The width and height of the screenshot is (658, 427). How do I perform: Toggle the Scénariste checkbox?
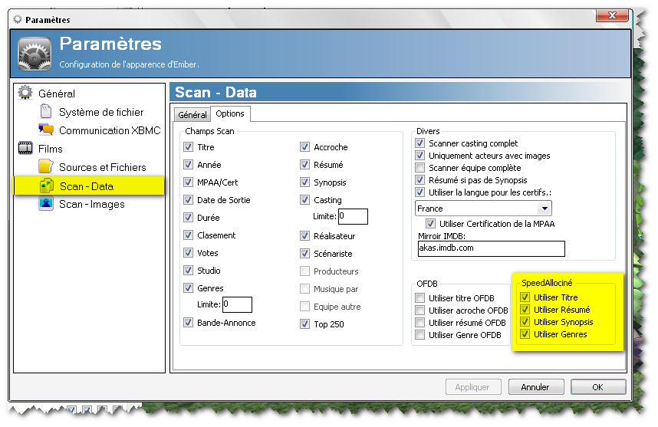(x=304, y=254)
